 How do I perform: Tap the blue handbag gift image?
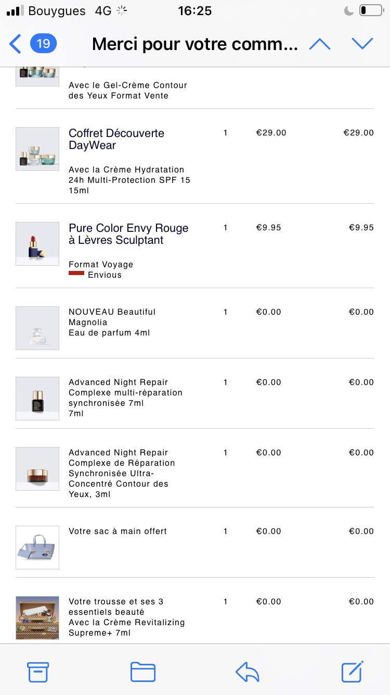37,548
